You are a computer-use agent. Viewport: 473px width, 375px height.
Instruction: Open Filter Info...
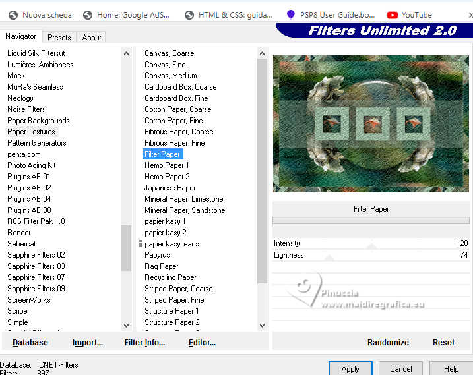point(144,343)
